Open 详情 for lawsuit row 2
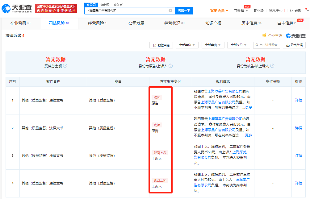Viewport: 310px width, 199px height. tap(299, 128)
